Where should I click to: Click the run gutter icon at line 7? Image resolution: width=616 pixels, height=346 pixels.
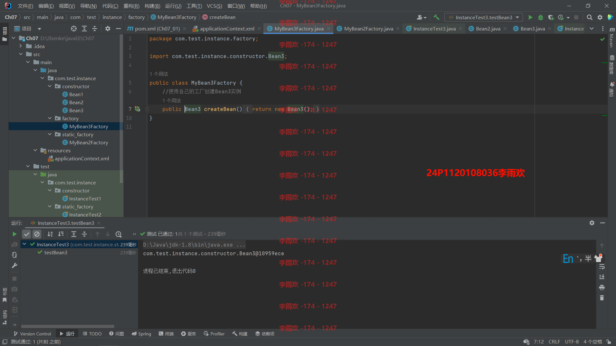138,109
